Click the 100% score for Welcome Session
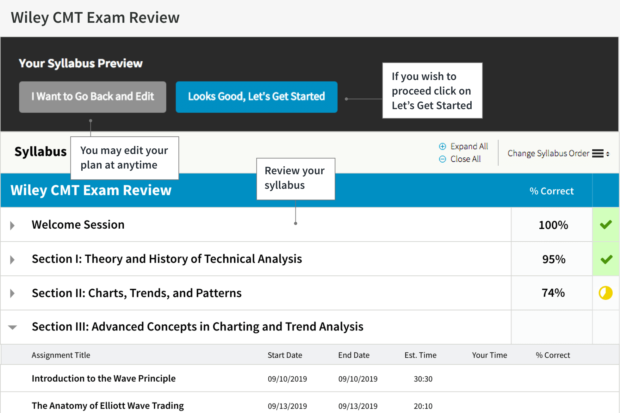Viewport: 620px width, 413px height. 553,225
